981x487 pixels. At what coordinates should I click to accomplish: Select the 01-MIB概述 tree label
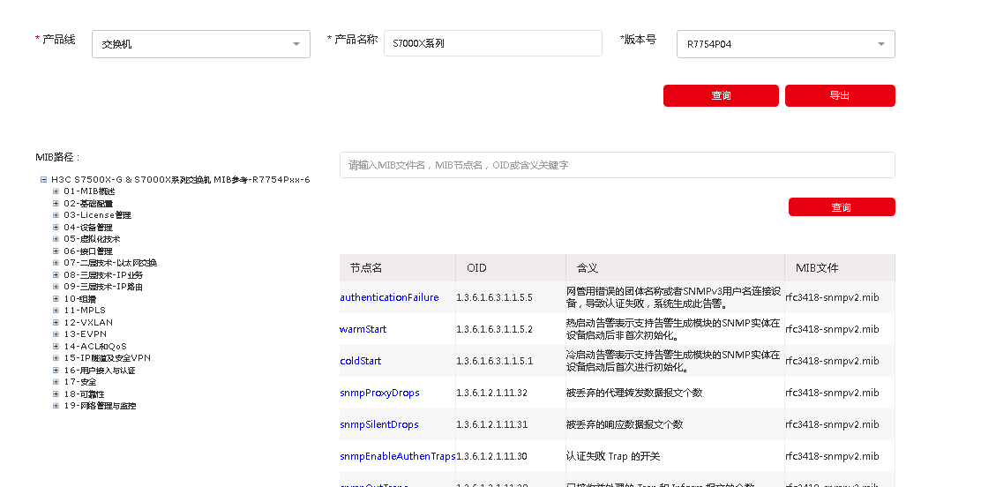89,191
